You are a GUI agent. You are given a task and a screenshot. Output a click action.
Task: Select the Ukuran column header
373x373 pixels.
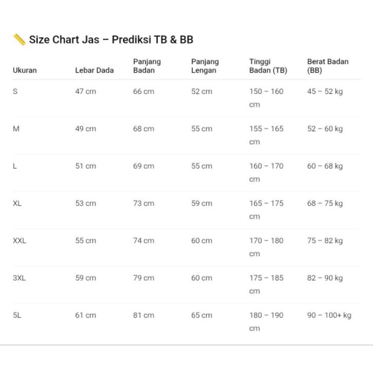click(x=25, y=70)
